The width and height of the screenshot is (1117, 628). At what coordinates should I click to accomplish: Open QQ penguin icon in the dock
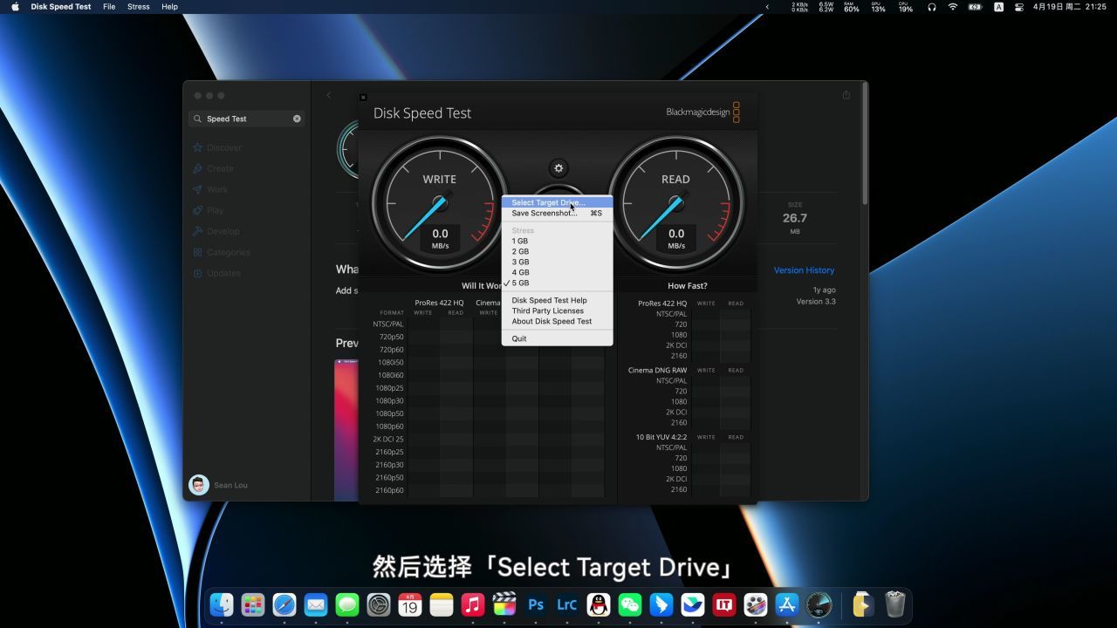[599, 604]
